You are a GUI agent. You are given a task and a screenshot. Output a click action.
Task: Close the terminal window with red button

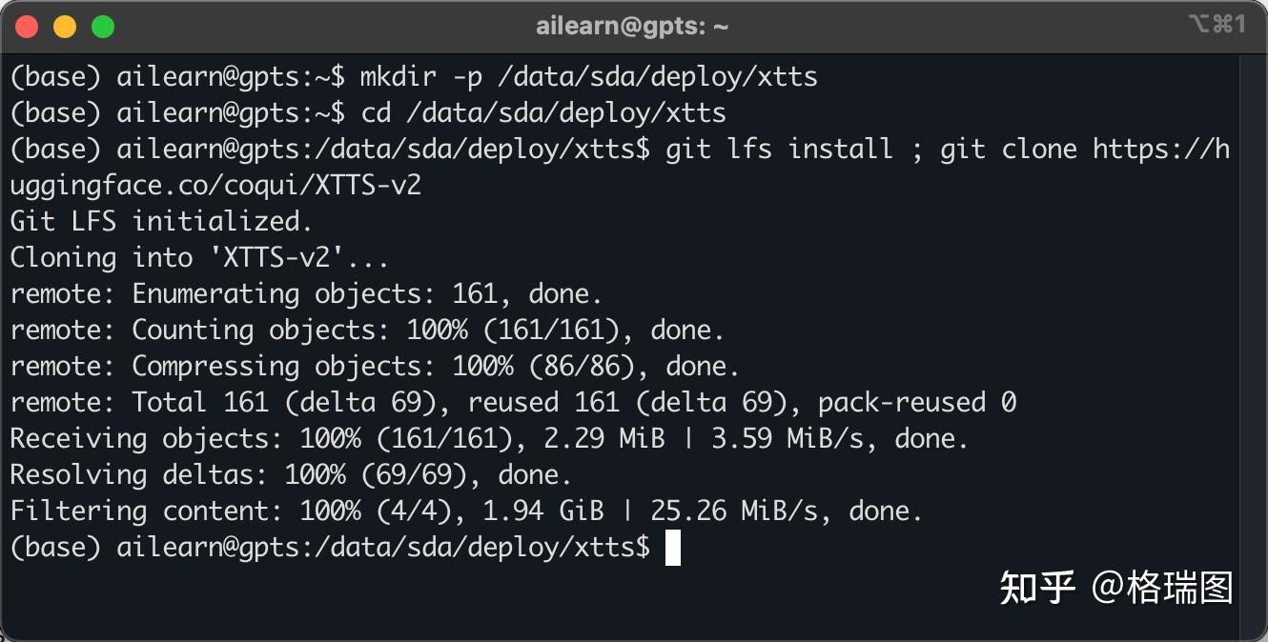pos(27,27)
